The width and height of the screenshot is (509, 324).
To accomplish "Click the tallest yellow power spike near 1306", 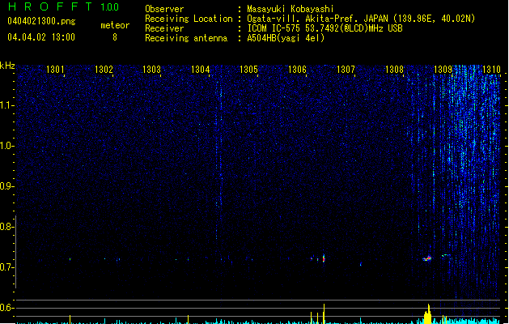I will pyautogui.click(x=324, y=313).
